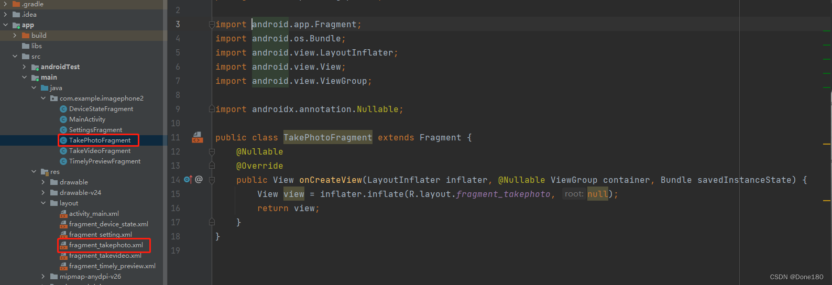Expand the drawable-v24 folder chevron

click(x=43, y=193)
